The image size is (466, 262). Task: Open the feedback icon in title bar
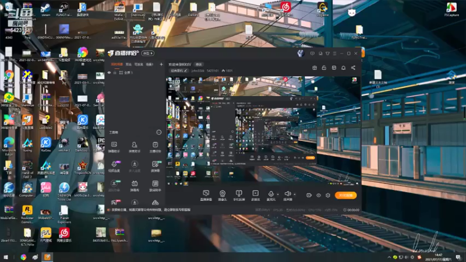tap(312, 54)
